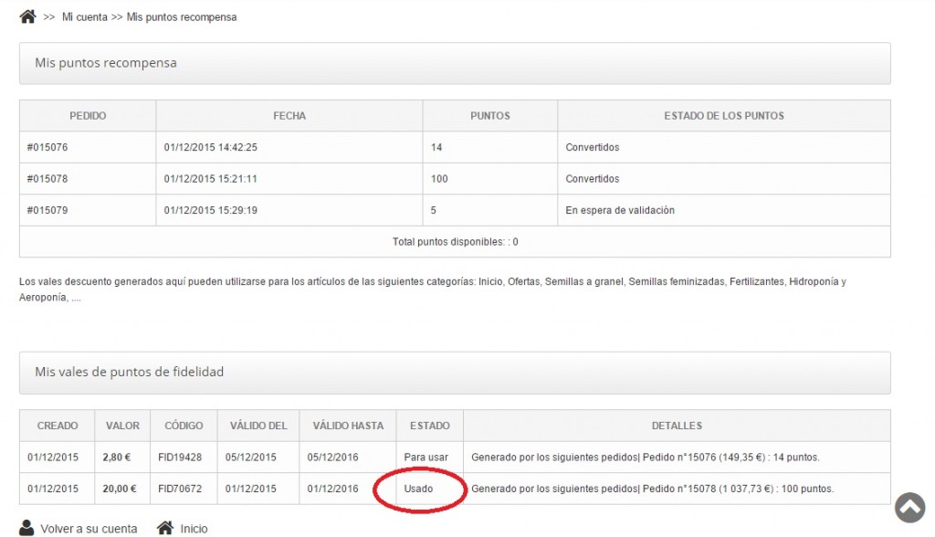Screen dimensions: 935x537
Task: Click the Usado voucher status
Action: pos(418,489)
